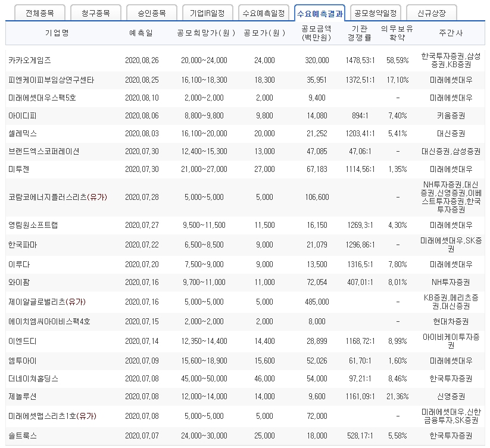Open 코람코에너지플러스리츠(유가) entry
The width and height of the screenshot is (490, 448).
[x=58, y=197]
